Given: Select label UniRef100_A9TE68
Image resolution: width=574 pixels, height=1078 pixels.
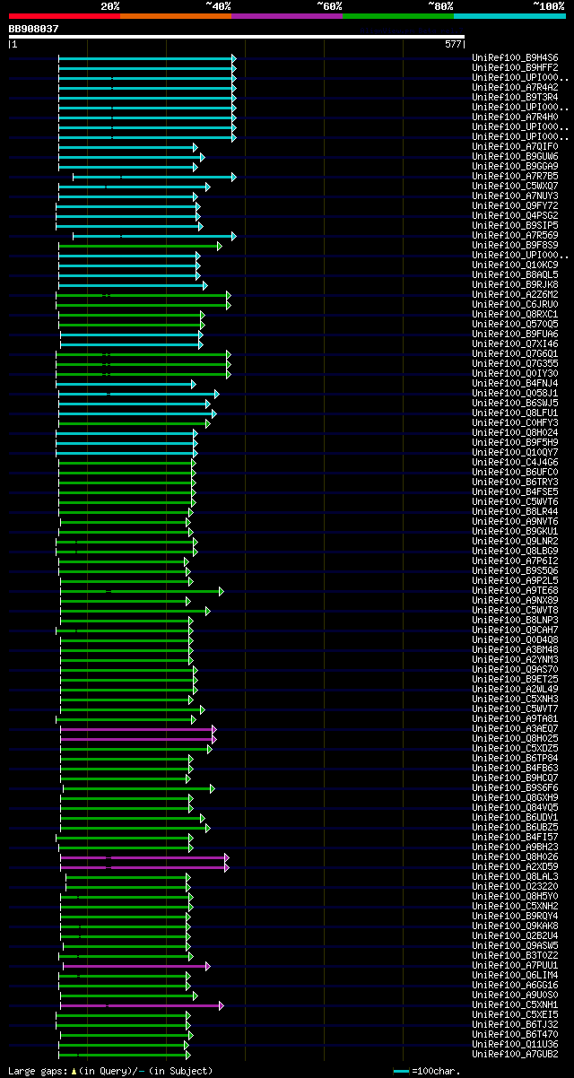Looking at the screenshot, I should 515,590.
